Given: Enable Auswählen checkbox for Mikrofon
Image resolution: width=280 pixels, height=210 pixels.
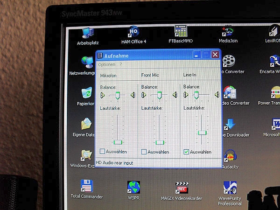Looking at the screenshot, I should click(102, 151).
